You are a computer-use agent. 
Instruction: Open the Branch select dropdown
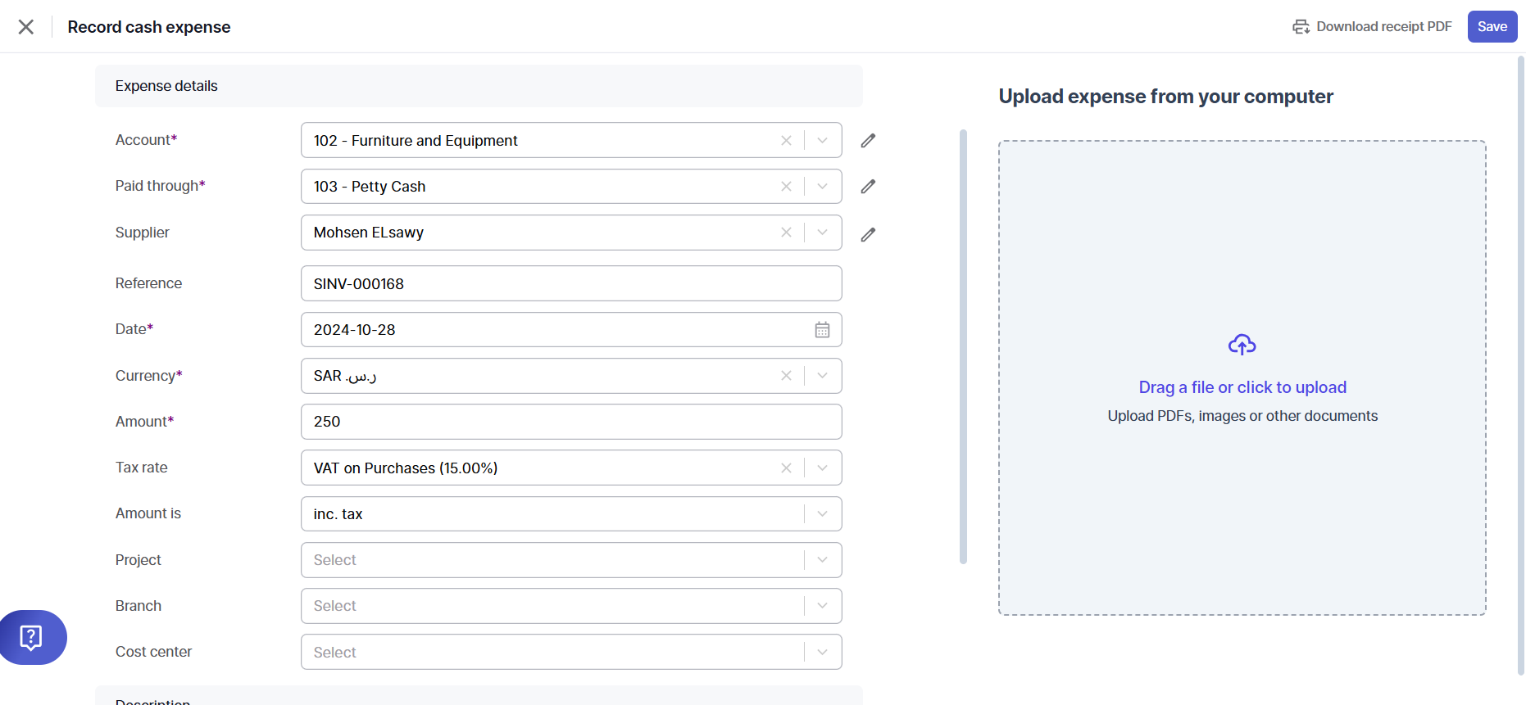pos(822,606)
